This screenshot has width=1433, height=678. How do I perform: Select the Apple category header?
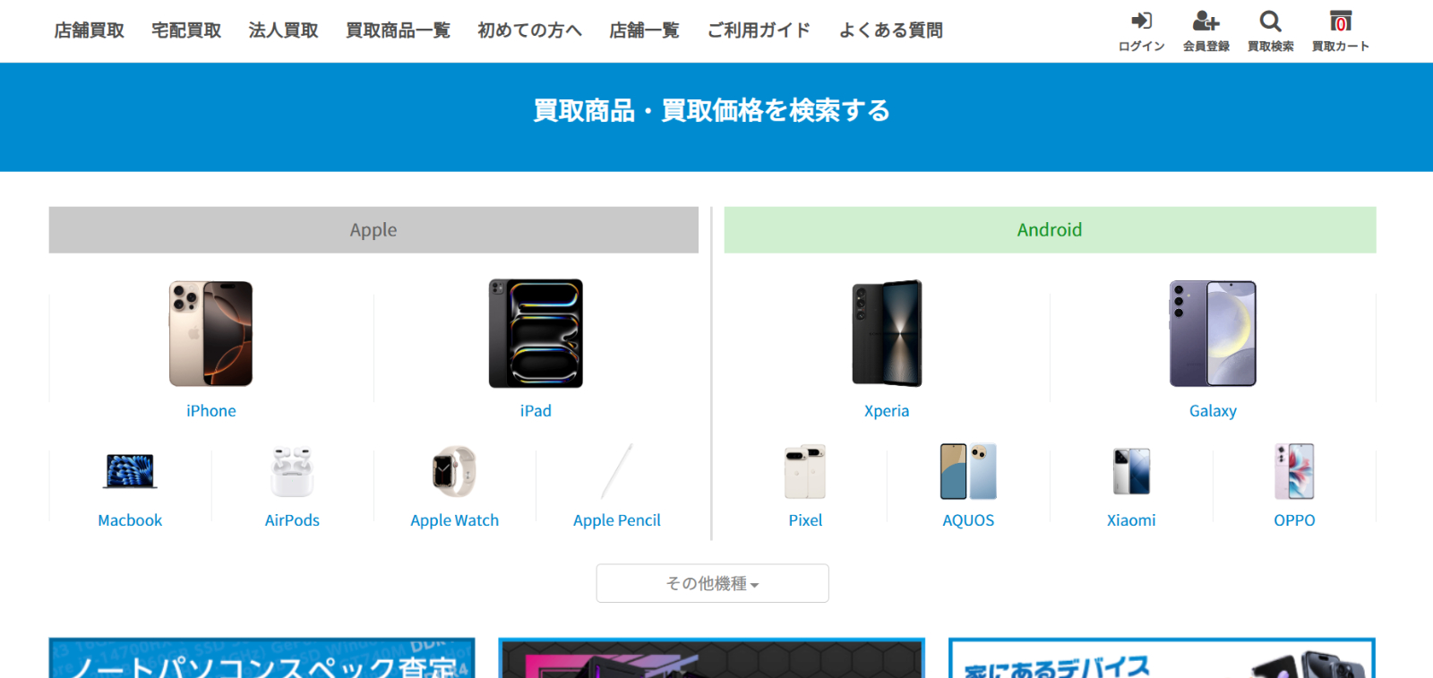point(373,230)
